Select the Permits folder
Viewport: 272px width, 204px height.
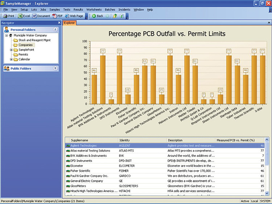tap(24, 54)
